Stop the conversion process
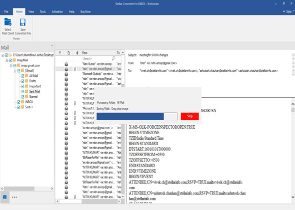 point(190,116)
